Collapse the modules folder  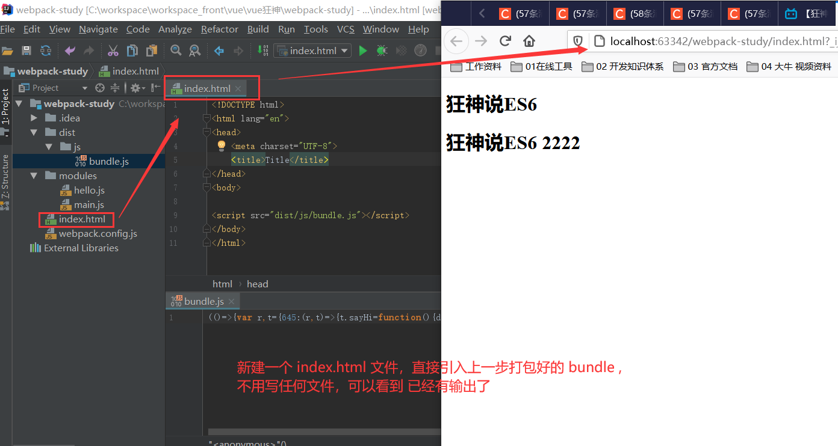click(34, 176)
